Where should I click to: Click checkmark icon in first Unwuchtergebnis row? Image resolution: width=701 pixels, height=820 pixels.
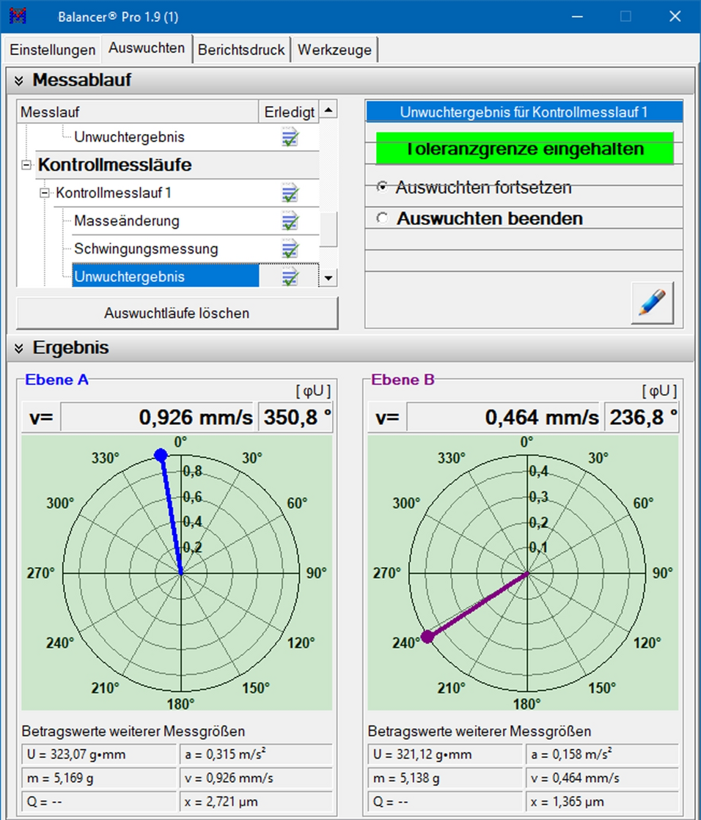(290, 137)
